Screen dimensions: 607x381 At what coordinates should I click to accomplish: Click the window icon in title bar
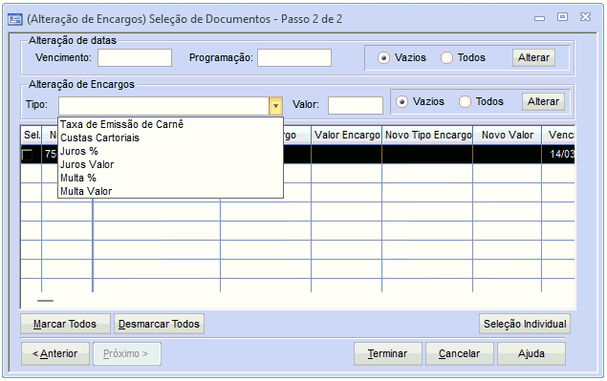(15, 19)
